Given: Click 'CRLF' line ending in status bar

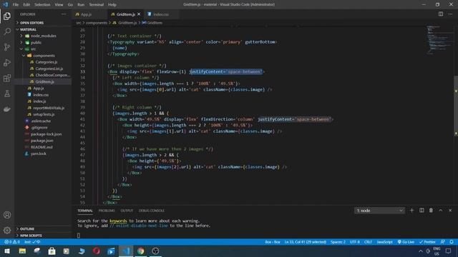Looking at the screenshot, I should click(368, 242).
